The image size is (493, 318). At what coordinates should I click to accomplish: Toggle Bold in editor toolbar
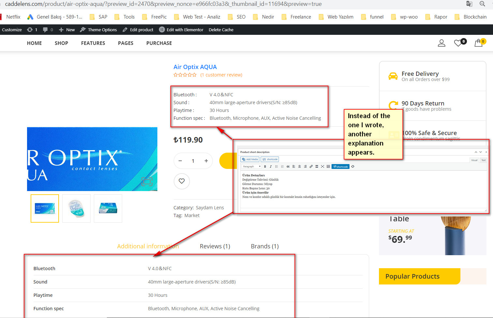tap(265, 166)
